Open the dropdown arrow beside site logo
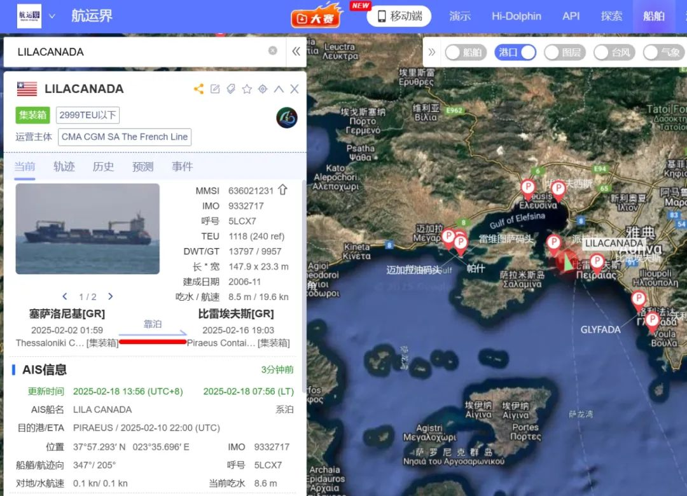This screenshot has width=687, height=496. (52, 16)
